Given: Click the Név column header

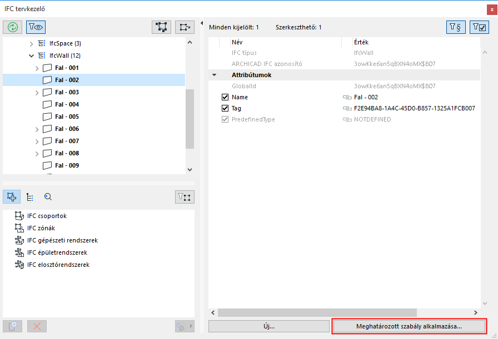Looking at the screenshot, I should coord(286,42).
